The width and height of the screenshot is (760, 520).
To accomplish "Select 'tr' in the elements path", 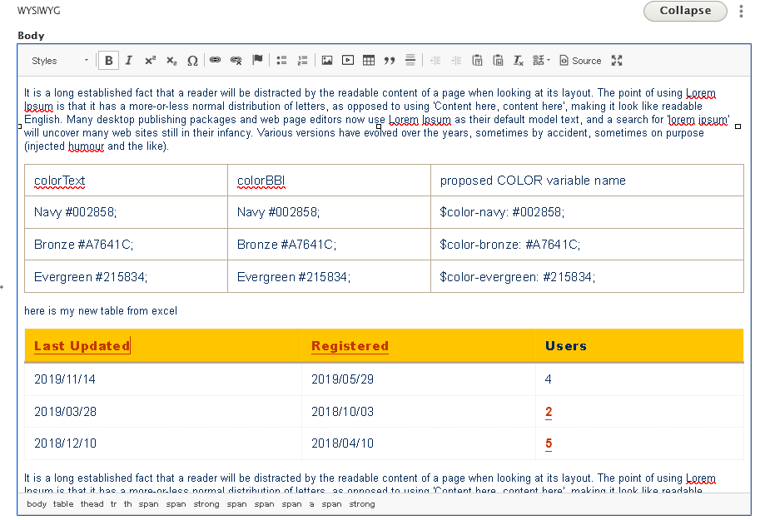I will pos(113,504).
